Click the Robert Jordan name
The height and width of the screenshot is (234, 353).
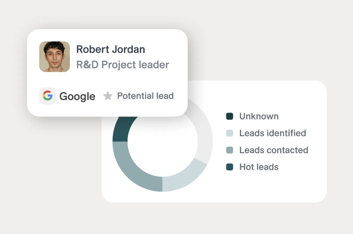[x=111, y=49]
